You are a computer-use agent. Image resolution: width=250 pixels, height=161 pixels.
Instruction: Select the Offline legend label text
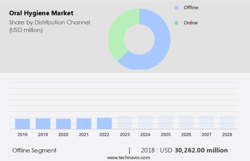tap(192, 7)
